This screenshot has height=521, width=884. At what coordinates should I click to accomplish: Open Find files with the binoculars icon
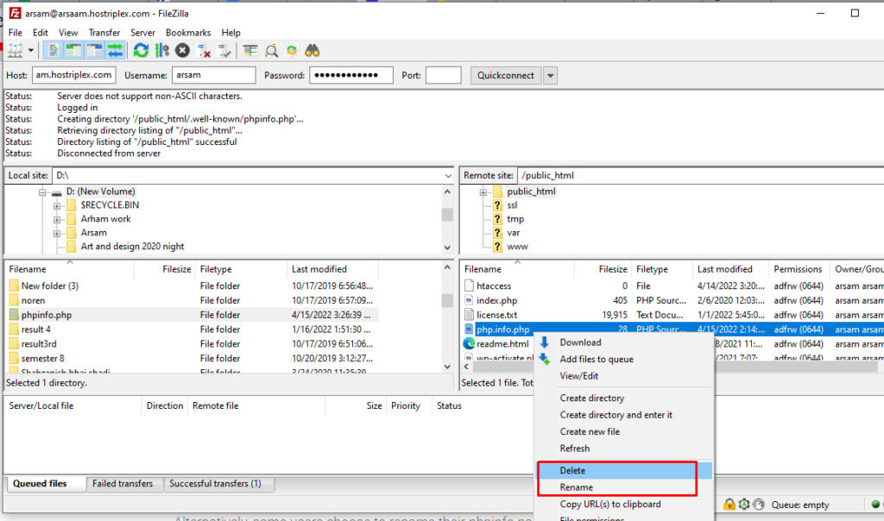[x=313, y=50]
